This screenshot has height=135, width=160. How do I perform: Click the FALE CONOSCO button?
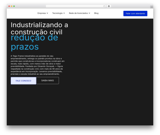pyautogui.click(x=23, y=81)
